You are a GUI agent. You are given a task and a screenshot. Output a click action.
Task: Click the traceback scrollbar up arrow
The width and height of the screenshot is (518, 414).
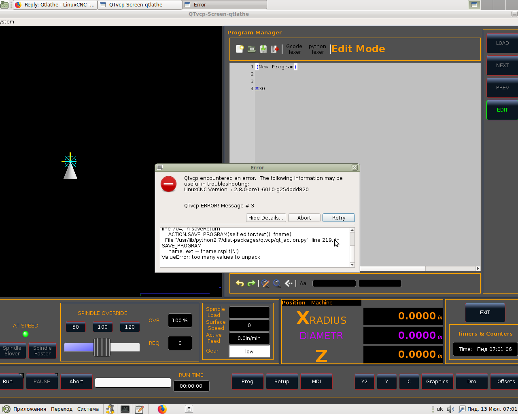352,230
